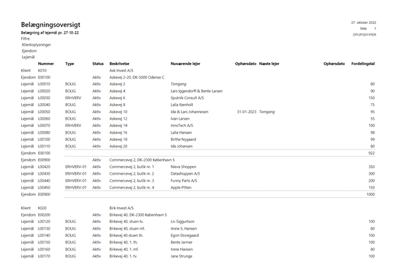
Task: Click tenant 'Sputnik Consult A/S'
Action: [x=187, y=98]
